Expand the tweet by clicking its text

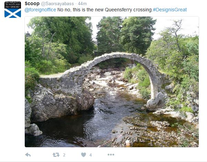pos(106,10)
